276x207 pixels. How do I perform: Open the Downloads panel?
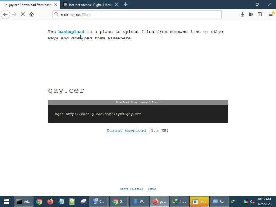pos(243,15)
